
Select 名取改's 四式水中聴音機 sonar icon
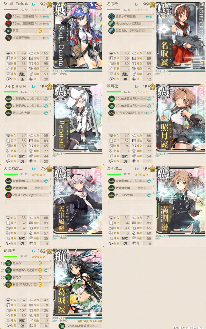coord(111,16)
